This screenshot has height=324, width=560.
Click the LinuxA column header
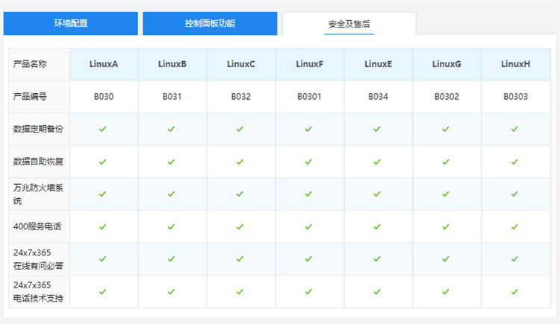[104, 64]
